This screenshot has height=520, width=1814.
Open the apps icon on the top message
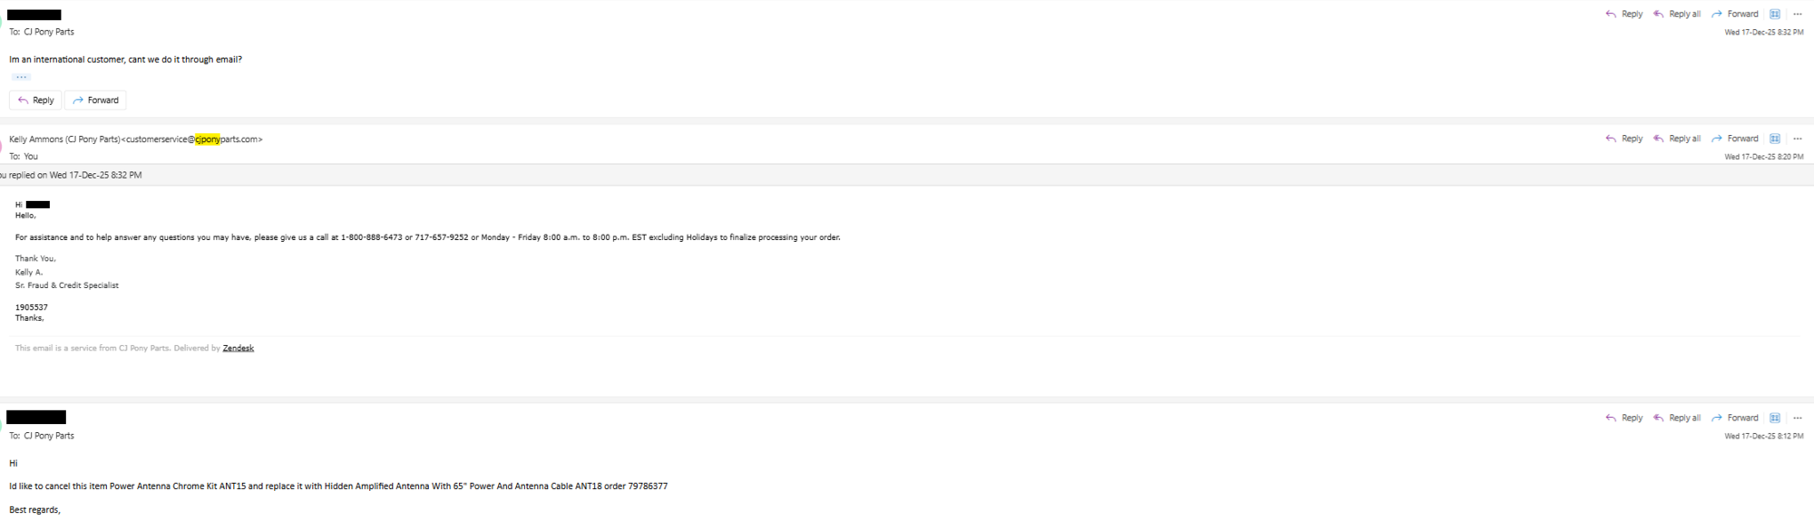click(x=1775, y=14)
